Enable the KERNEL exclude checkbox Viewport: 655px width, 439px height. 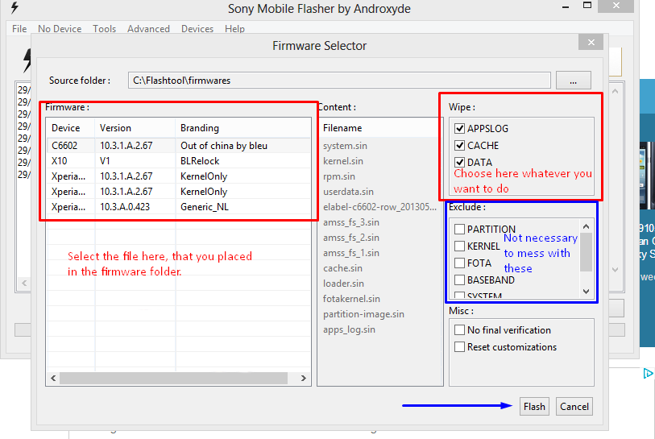click(459, 246)
